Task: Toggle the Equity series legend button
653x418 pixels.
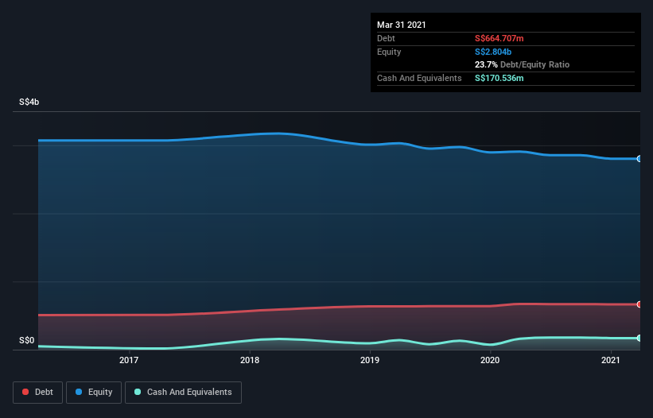Action: (94, 393)
